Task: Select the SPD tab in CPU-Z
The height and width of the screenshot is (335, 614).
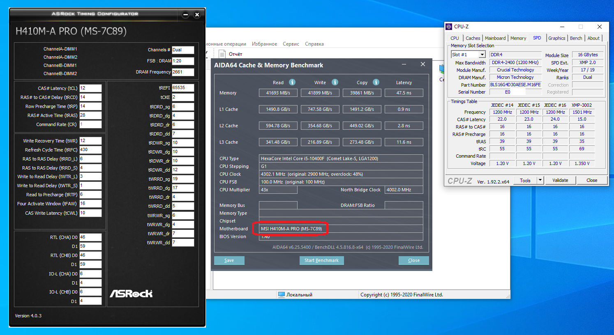Action: (537, 38)
